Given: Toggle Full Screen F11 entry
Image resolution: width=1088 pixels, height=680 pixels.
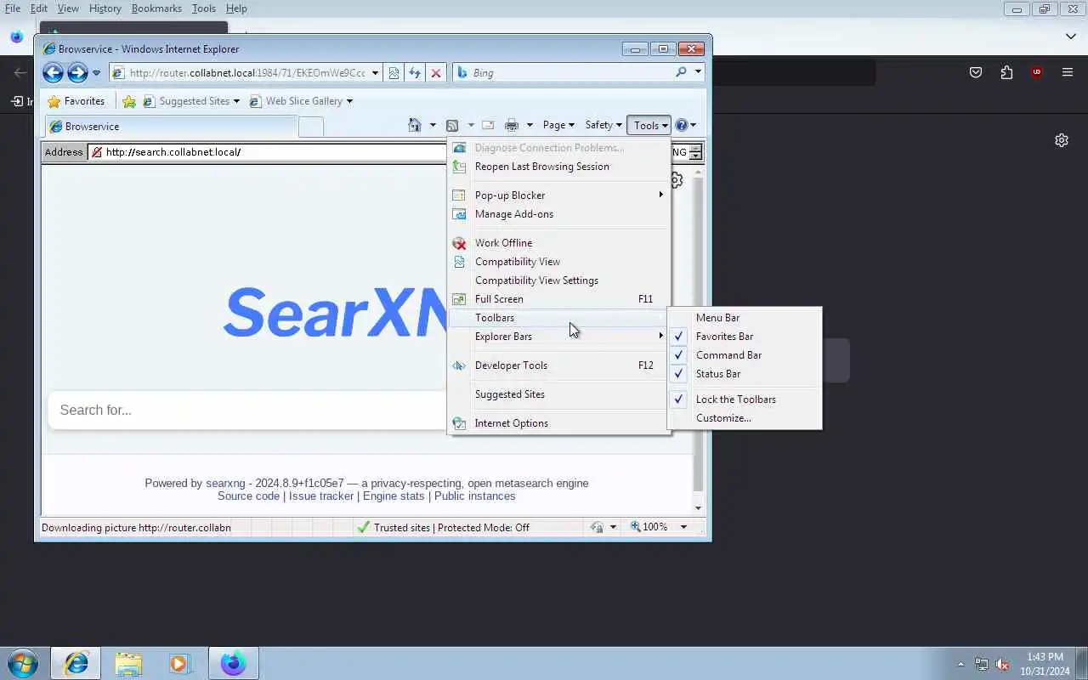Looking at the screenshot, I should point(559,299).
